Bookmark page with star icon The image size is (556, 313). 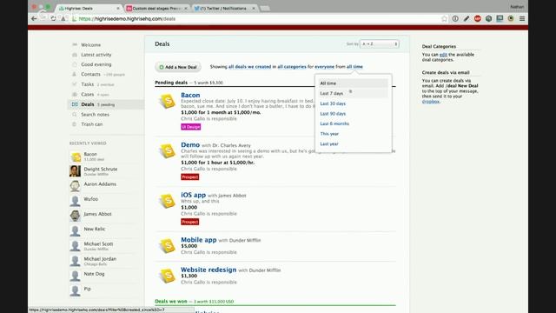pos(444,19)
